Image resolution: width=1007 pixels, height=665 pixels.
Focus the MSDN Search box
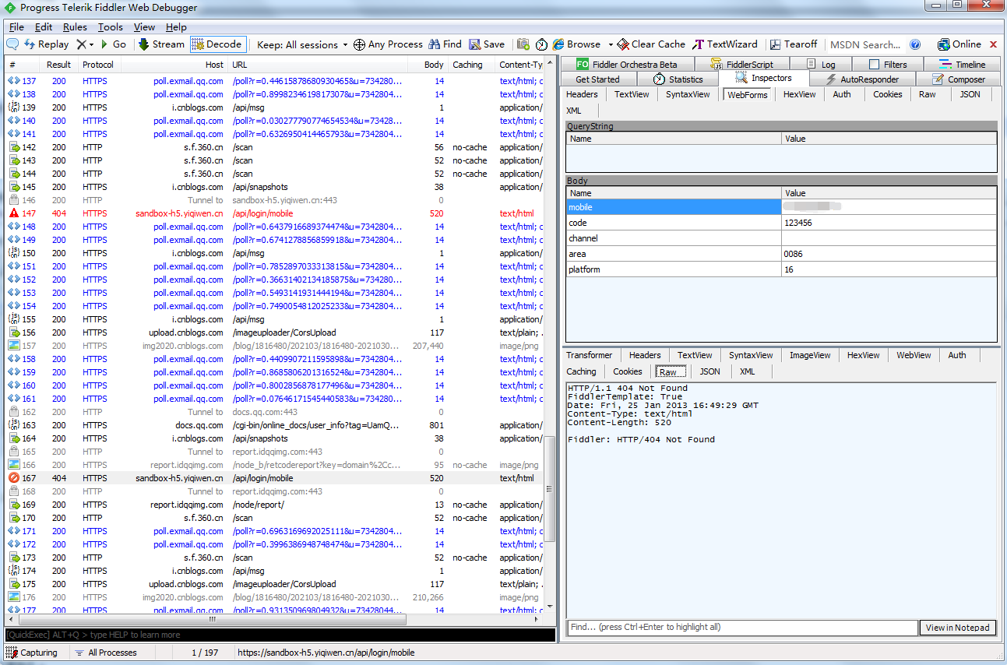(x=865, y=44)
